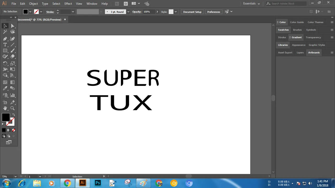
Task: Select the Symbol Sprayer tool
Action: 5,95
